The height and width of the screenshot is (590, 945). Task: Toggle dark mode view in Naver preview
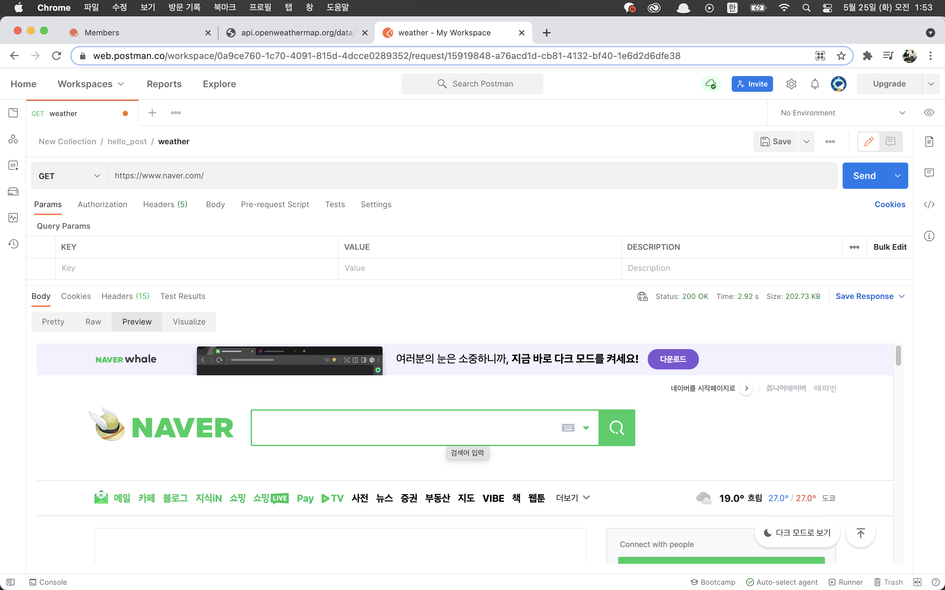(x=797, y=533)
